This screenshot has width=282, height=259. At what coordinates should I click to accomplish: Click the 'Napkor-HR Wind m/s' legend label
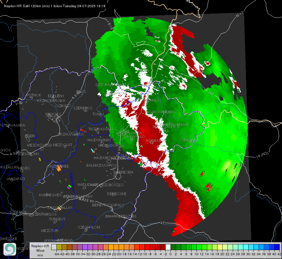click(x=40, y=250)
